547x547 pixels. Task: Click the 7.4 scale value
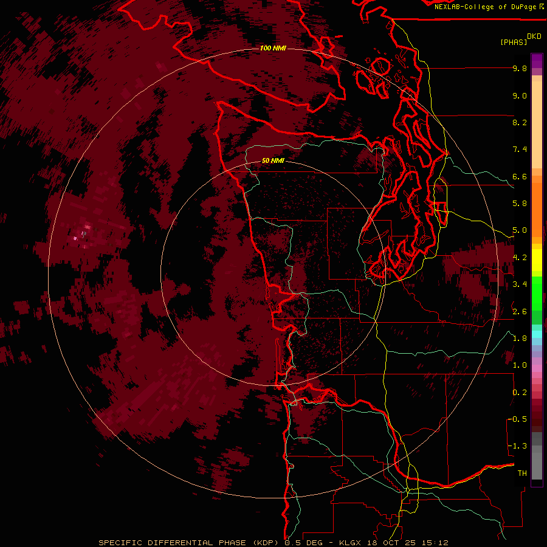[x=520, y=150]
